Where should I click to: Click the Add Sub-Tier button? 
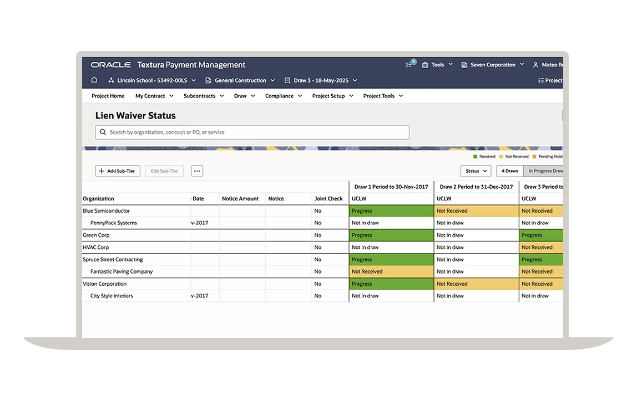tap(118, 171)
